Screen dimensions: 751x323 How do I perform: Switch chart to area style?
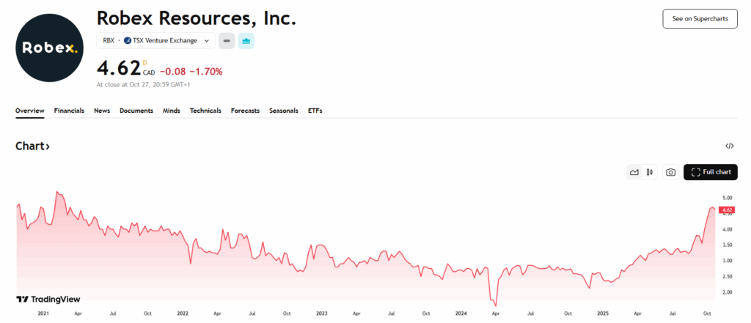(634, 172)
